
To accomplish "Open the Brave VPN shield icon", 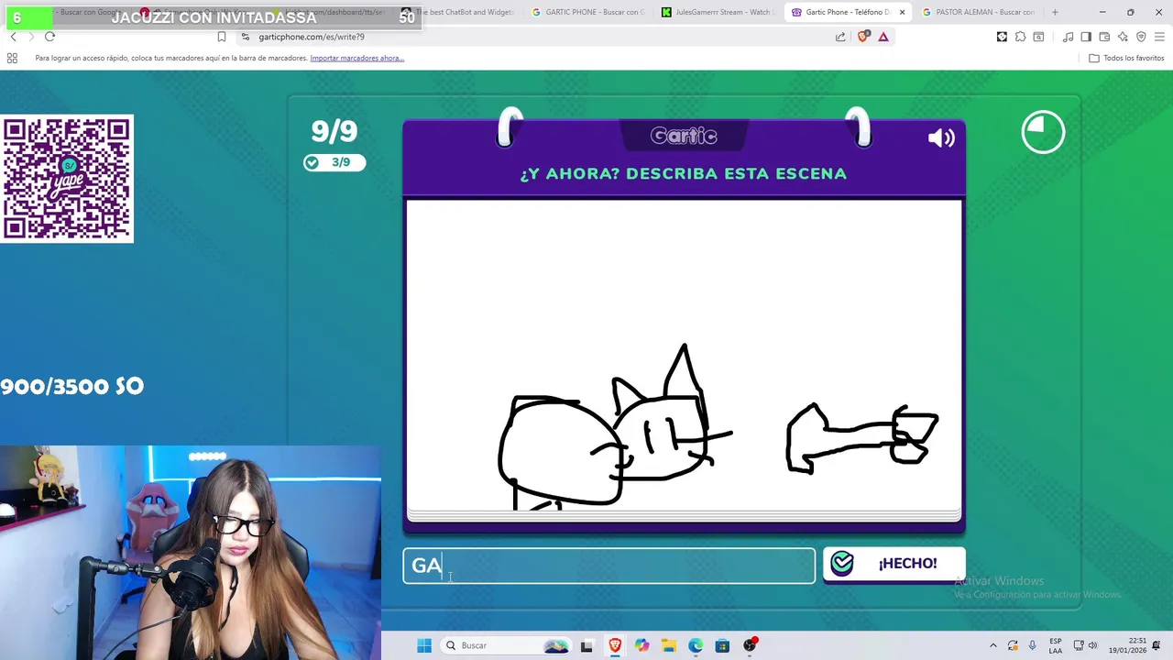I will click(1141, 37).
